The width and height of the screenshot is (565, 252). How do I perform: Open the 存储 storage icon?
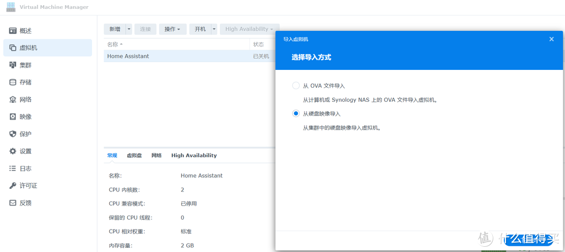tap(13, 82)
